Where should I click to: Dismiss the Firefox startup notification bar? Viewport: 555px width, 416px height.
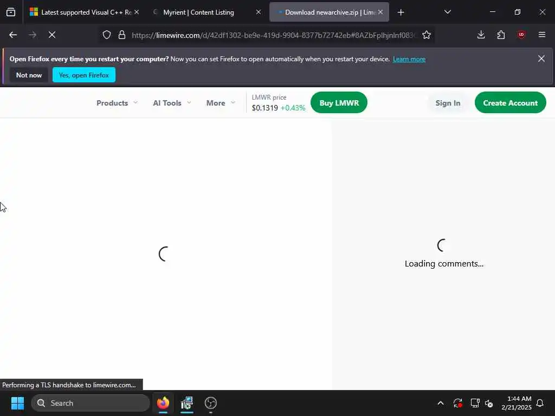tap(541, 58)
